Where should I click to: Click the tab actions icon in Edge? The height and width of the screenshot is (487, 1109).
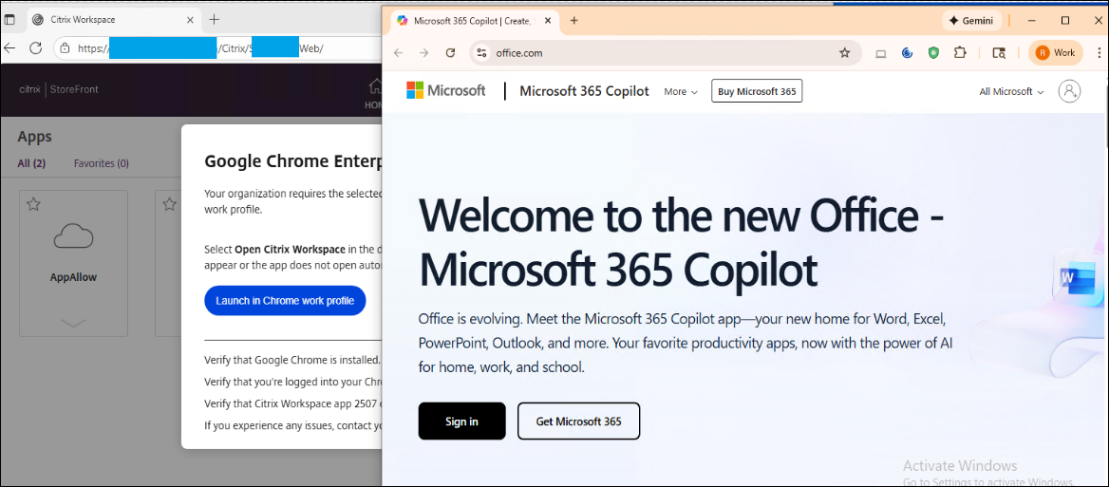tap(9, 20)
